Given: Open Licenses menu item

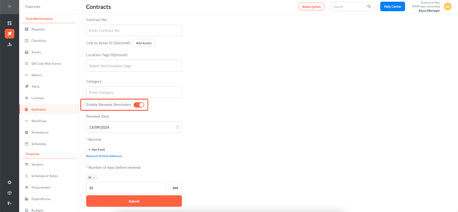Looking at the screenshot, I should (x=38, y=98).
